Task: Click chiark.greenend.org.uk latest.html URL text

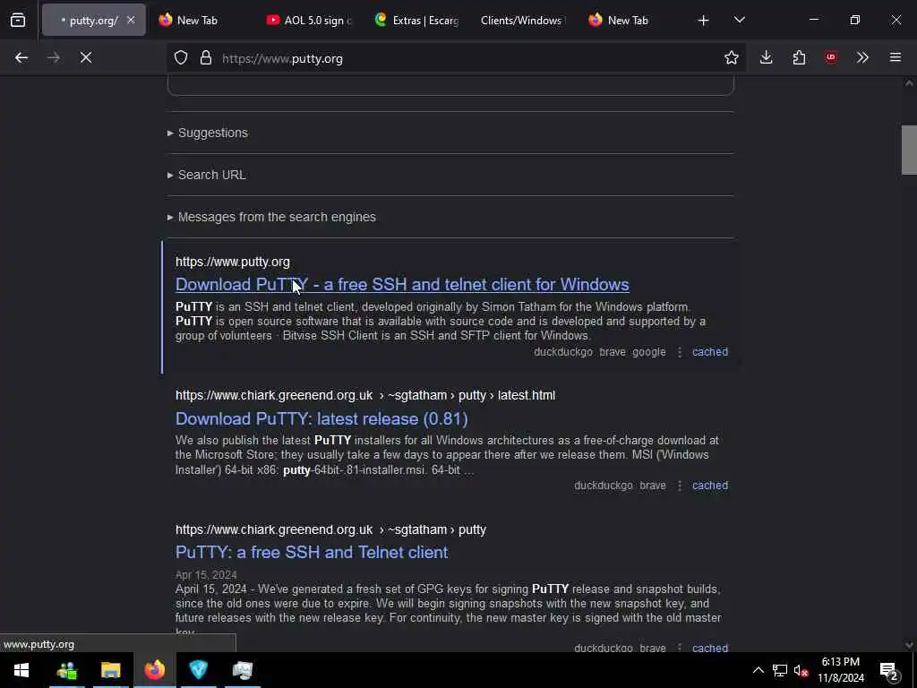Action: (x=365, y=395)
